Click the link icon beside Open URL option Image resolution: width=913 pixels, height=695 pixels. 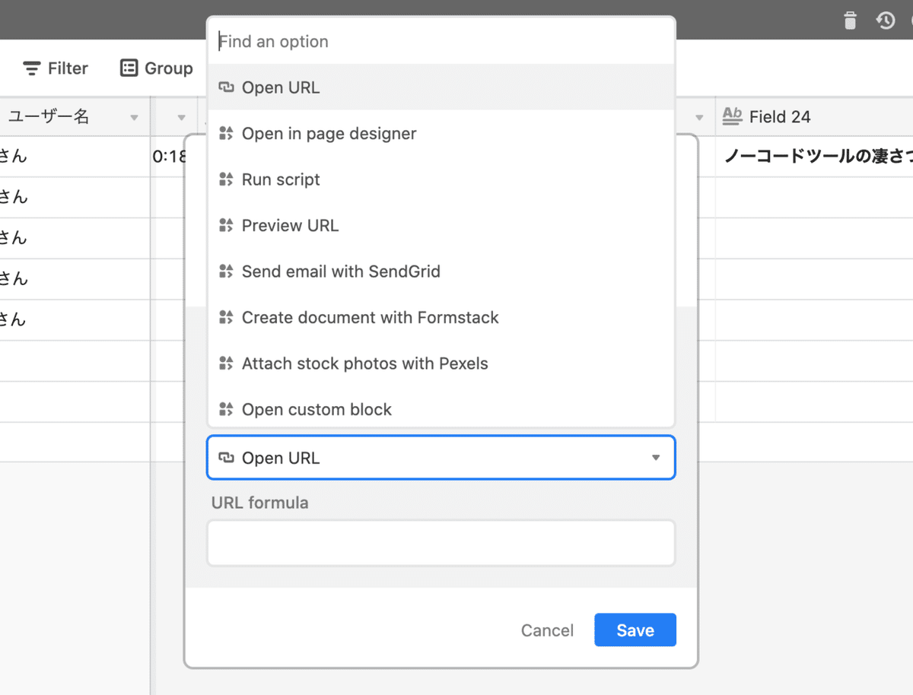(225, 87)
